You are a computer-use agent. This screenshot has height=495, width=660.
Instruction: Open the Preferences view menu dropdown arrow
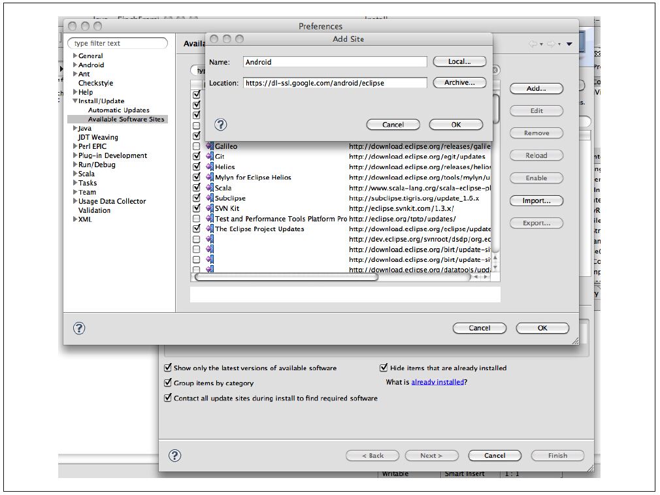(x=569, y=44)
